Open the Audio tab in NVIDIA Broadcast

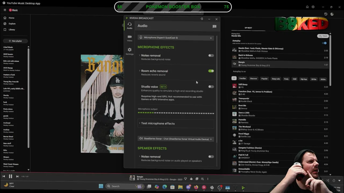click(x=130, y=26)
